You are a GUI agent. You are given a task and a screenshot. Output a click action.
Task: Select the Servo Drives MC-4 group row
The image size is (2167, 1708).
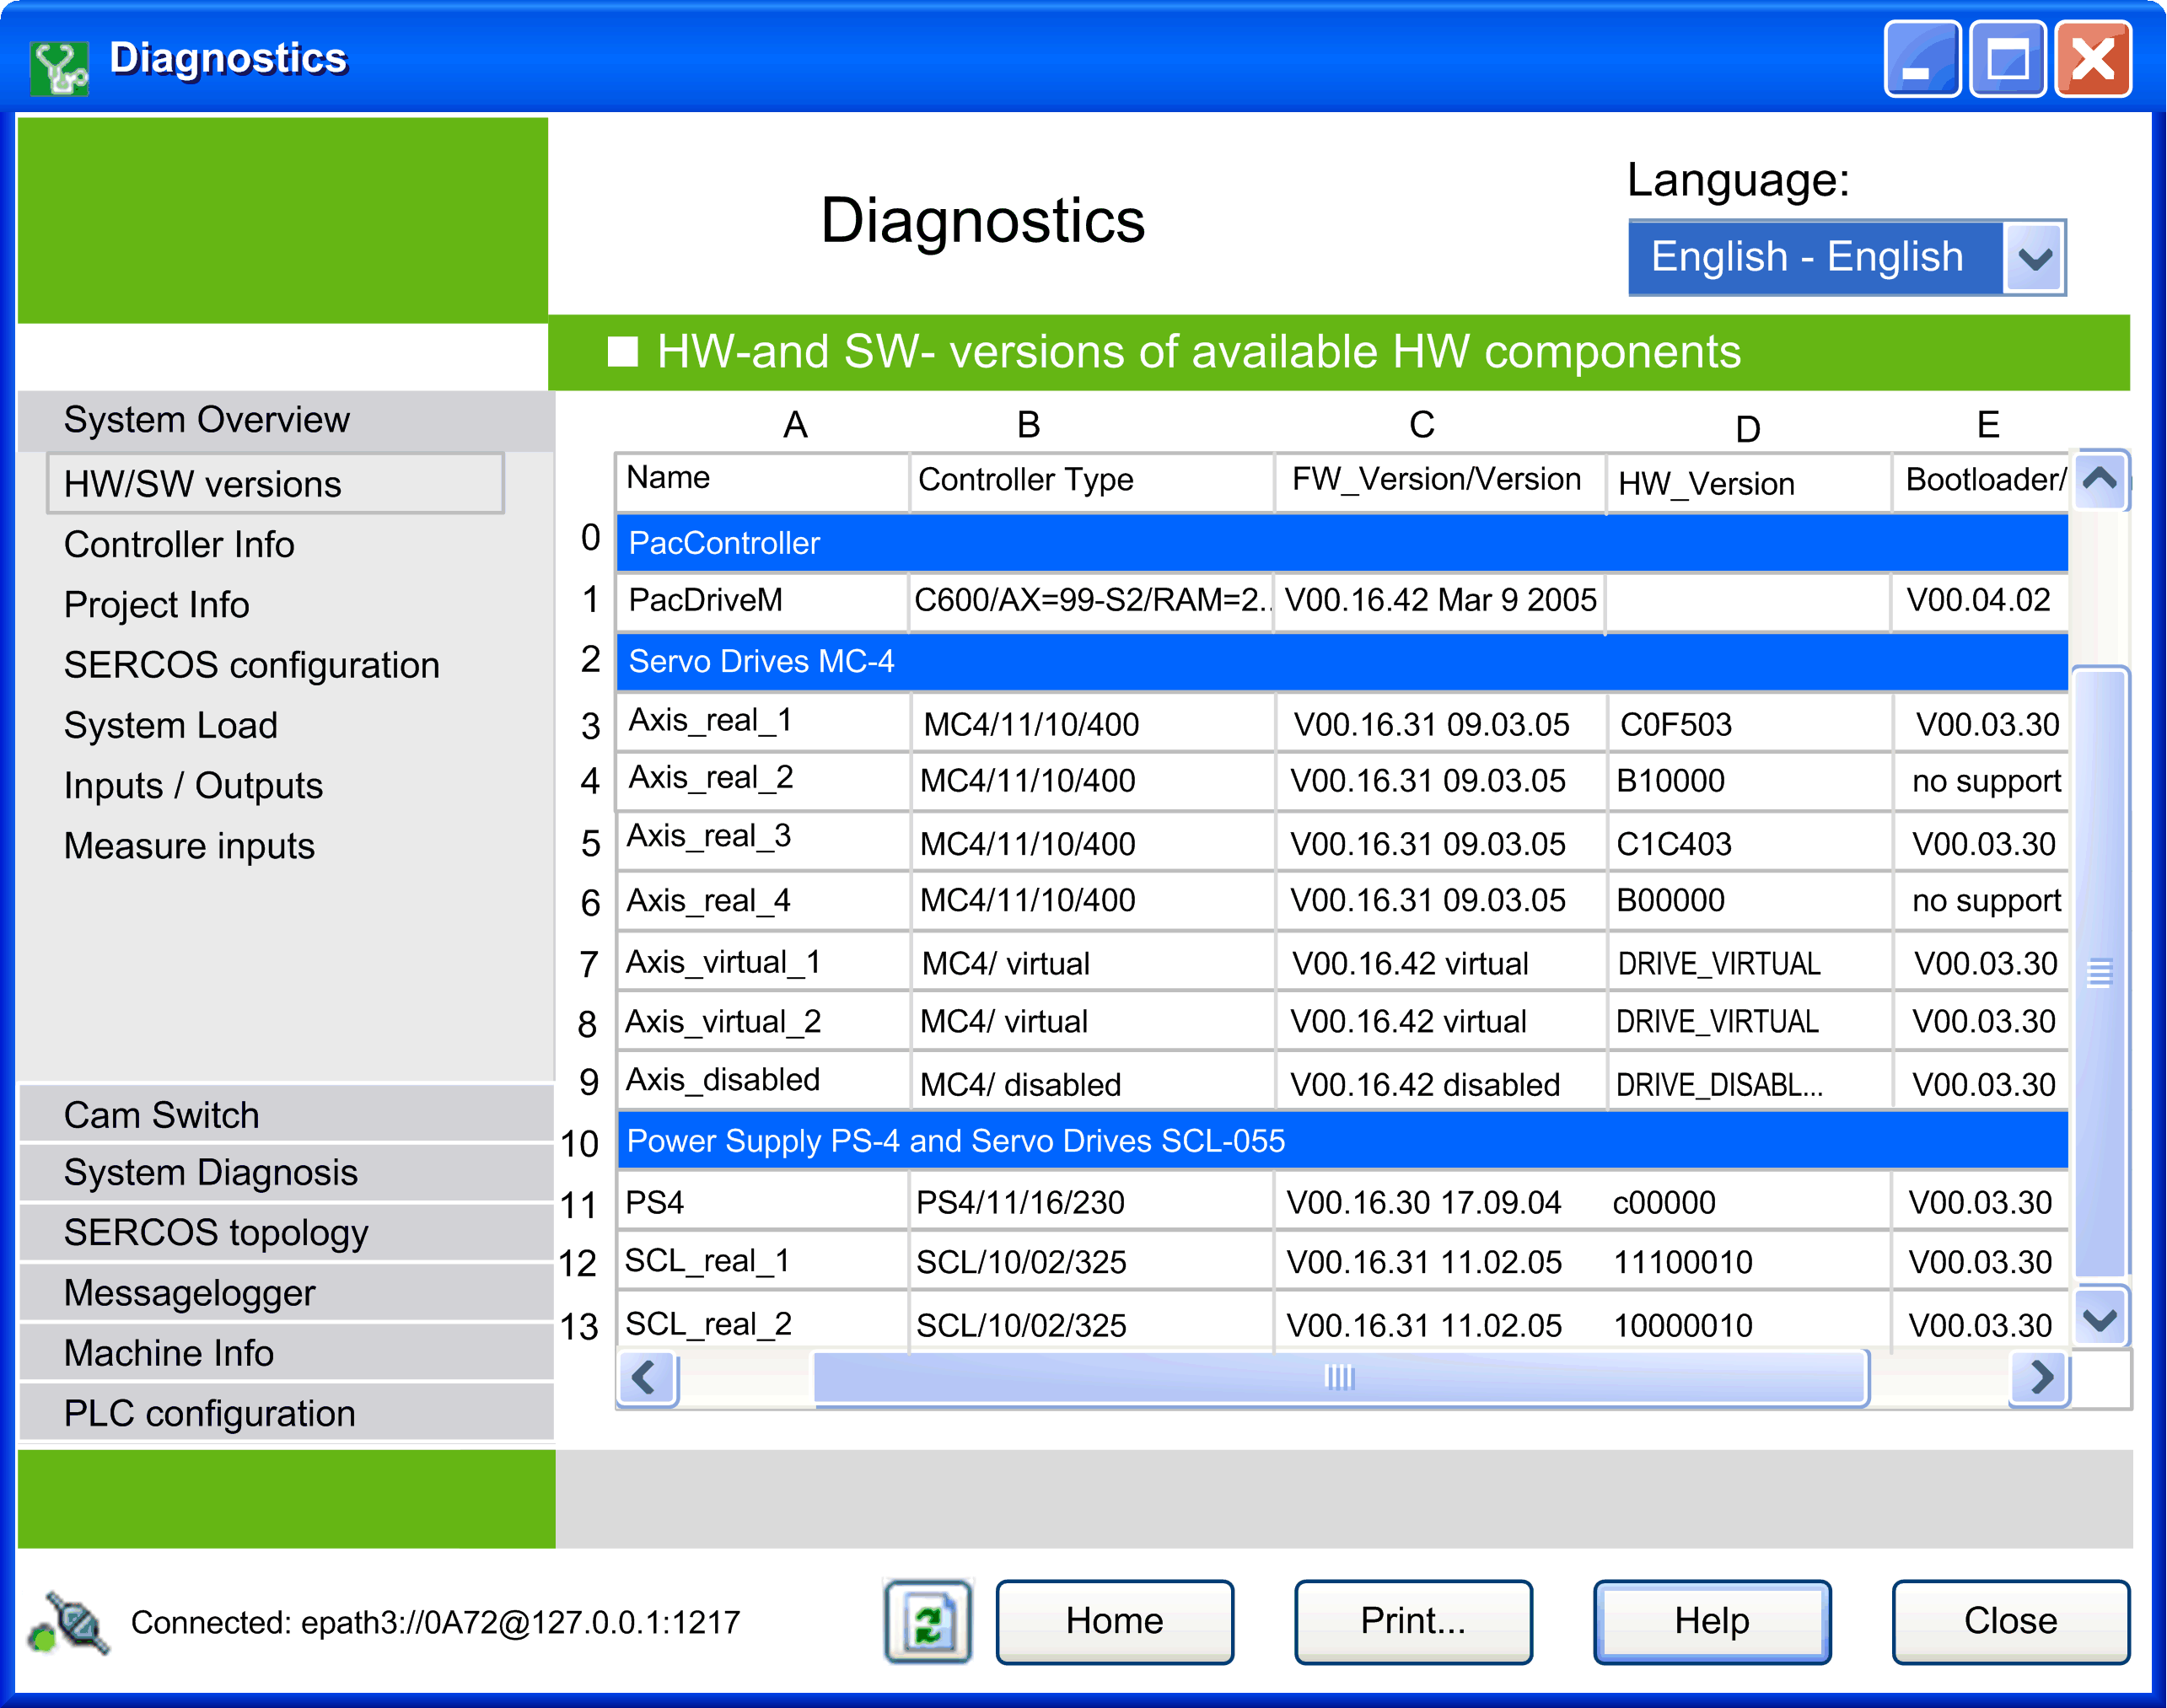click(1342, 661)
